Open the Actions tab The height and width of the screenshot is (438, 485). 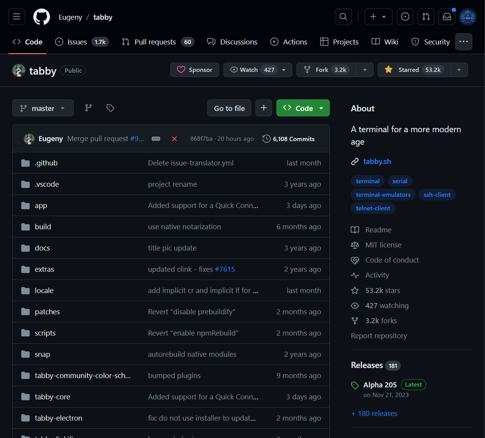point(289,42)
